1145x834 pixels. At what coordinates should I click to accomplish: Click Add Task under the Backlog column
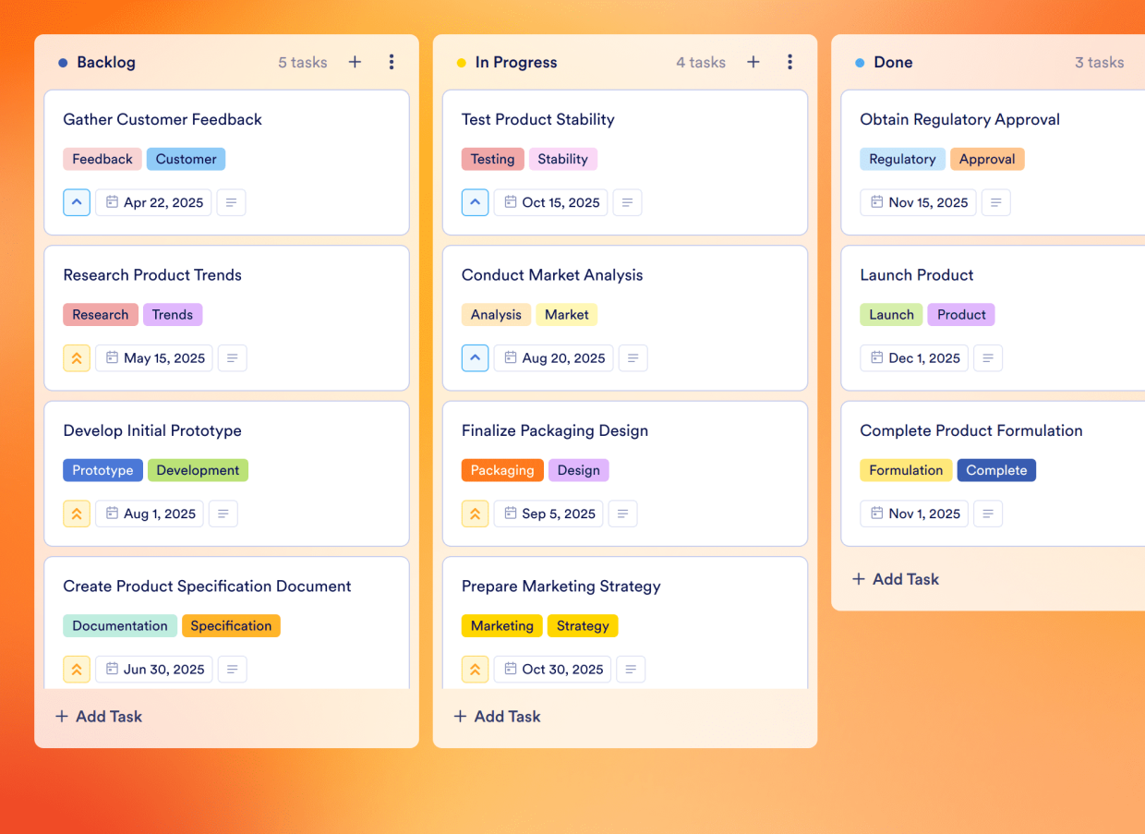pyautogui.click(x=98, y=716)
